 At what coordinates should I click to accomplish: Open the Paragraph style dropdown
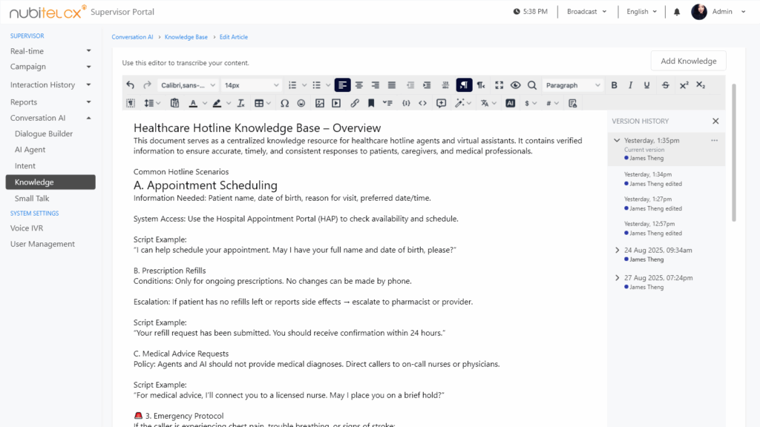(573, 85)
